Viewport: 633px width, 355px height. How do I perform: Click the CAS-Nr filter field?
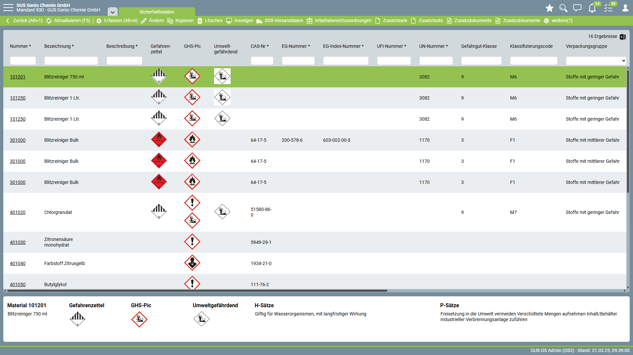[x=262, y=61]
